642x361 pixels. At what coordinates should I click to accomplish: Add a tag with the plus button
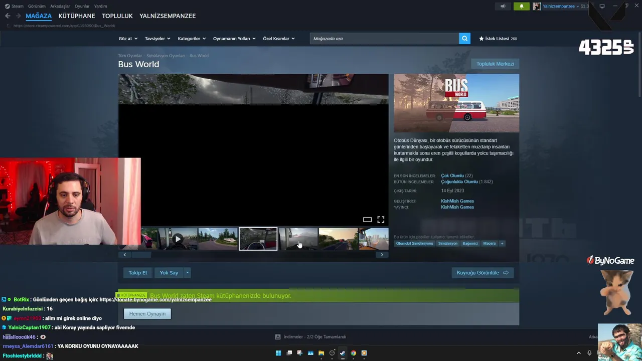point(502,244)
